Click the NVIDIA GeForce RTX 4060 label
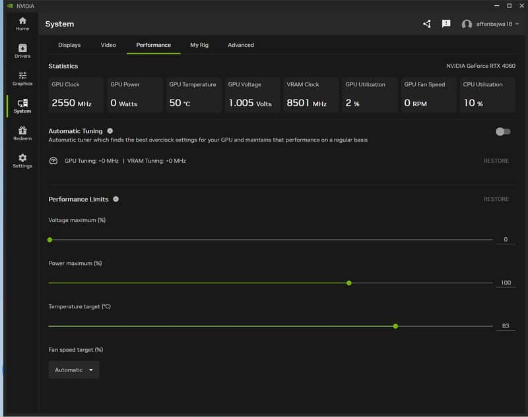This screenshot has height=417, width=528. [480, 66]
